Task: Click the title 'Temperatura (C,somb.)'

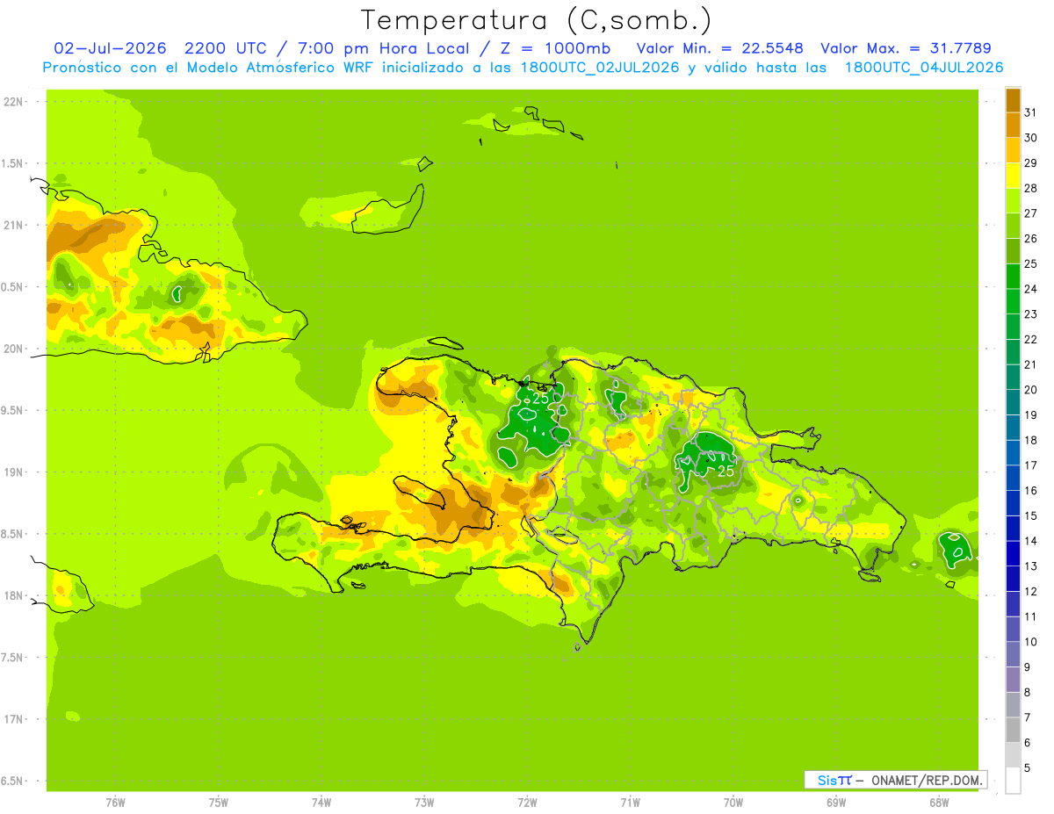Action: [x=537, y=21]
